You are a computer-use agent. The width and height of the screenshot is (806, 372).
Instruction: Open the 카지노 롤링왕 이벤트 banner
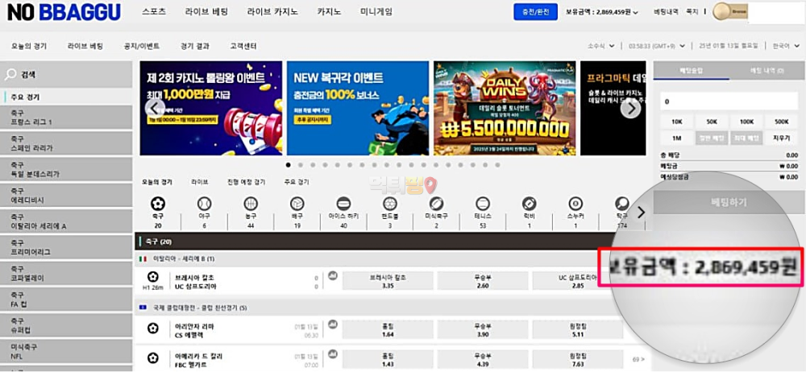(x=210, y=109)
